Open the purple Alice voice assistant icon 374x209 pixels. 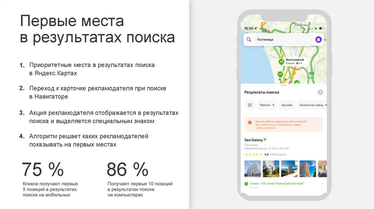(318, 39)
